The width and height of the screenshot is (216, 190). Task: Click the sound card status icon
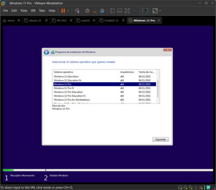click(201, 187)
